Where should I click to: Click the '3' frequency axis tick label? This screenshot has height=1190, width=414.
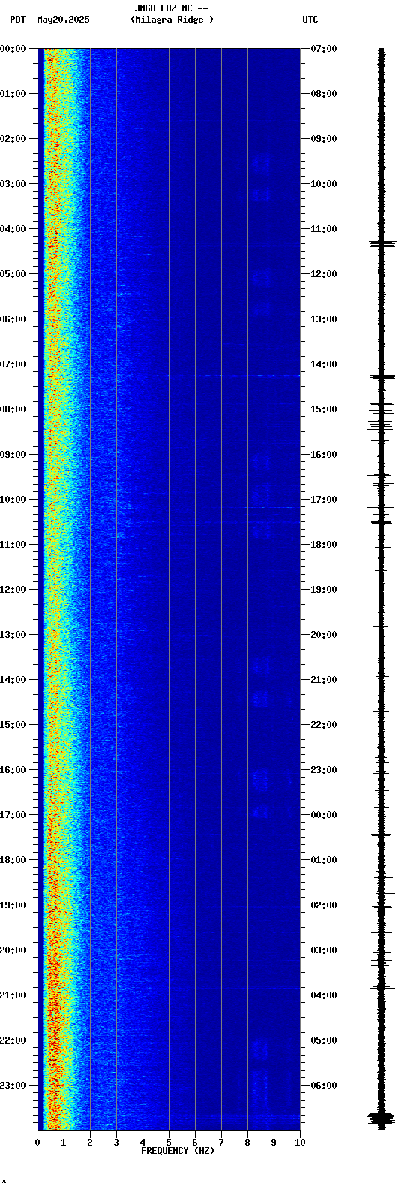click(116, 1143)
